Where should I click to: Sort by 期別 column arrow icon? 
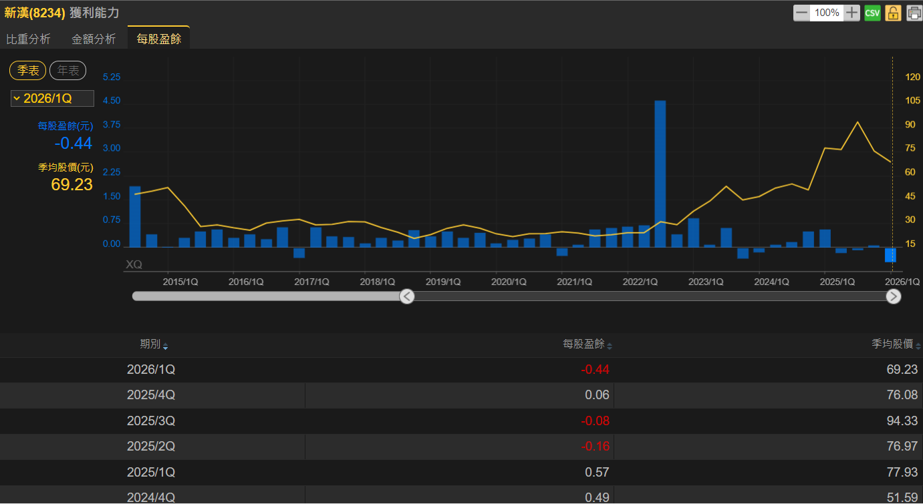(165, 346)
